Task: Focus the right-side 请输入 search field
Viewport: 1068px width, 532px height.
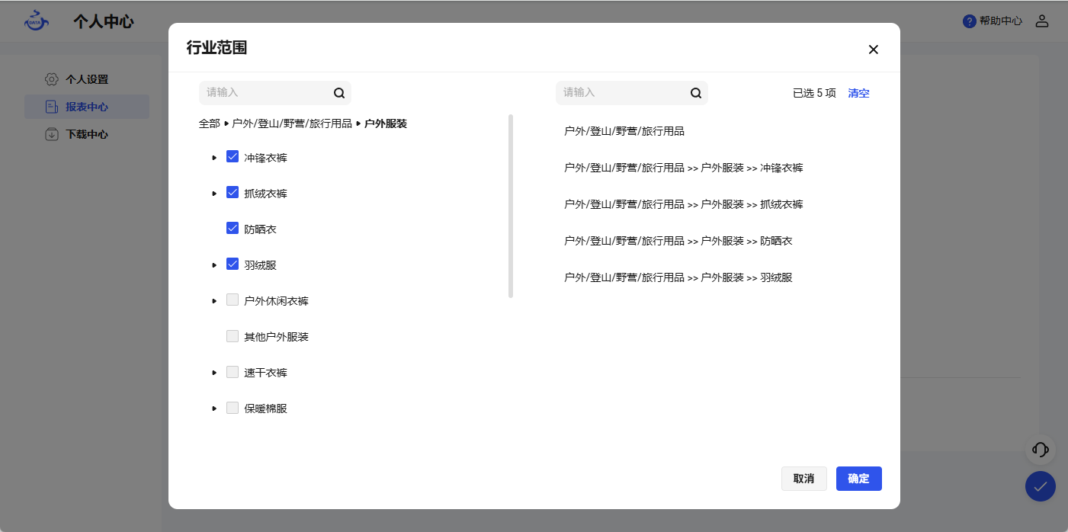Action: 621,93
